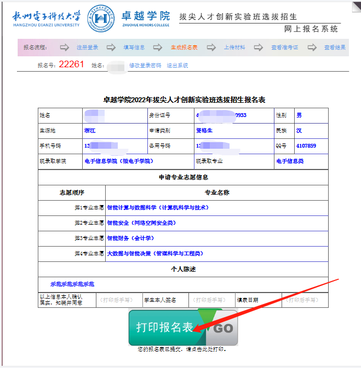Click the 填表日期 label
Screen dimensions: 361x368
click(x=248, y=300)
